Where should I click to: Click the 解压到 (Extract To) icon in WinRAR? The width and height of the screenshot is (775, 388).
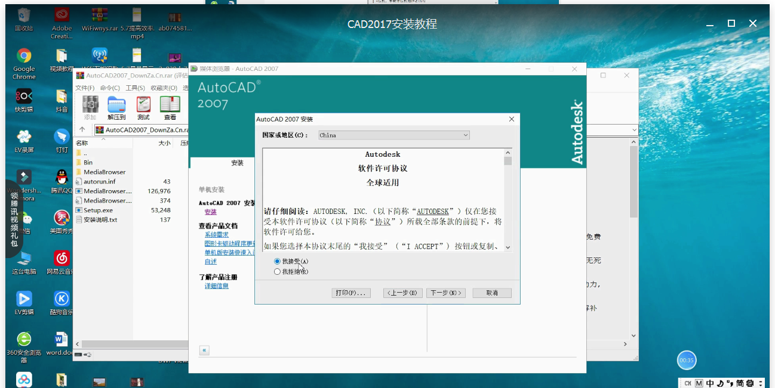116,107
